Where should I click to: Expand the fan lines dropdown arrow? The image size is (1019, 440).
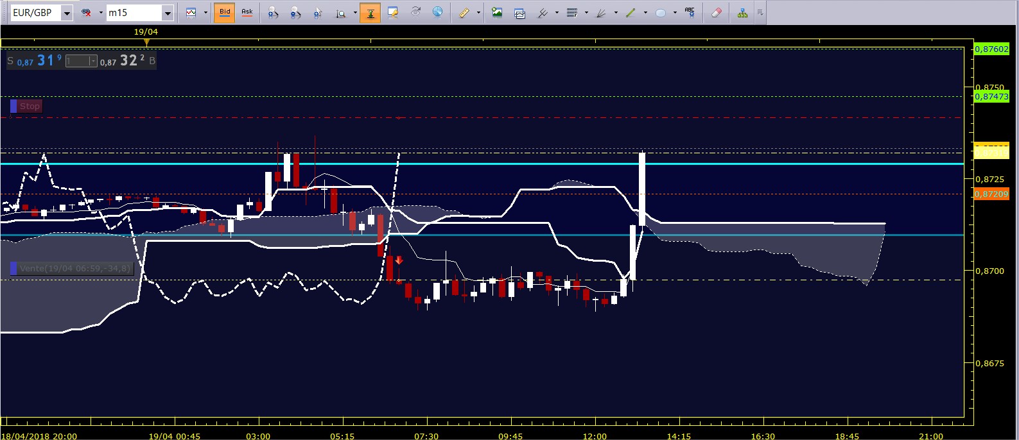616,13
